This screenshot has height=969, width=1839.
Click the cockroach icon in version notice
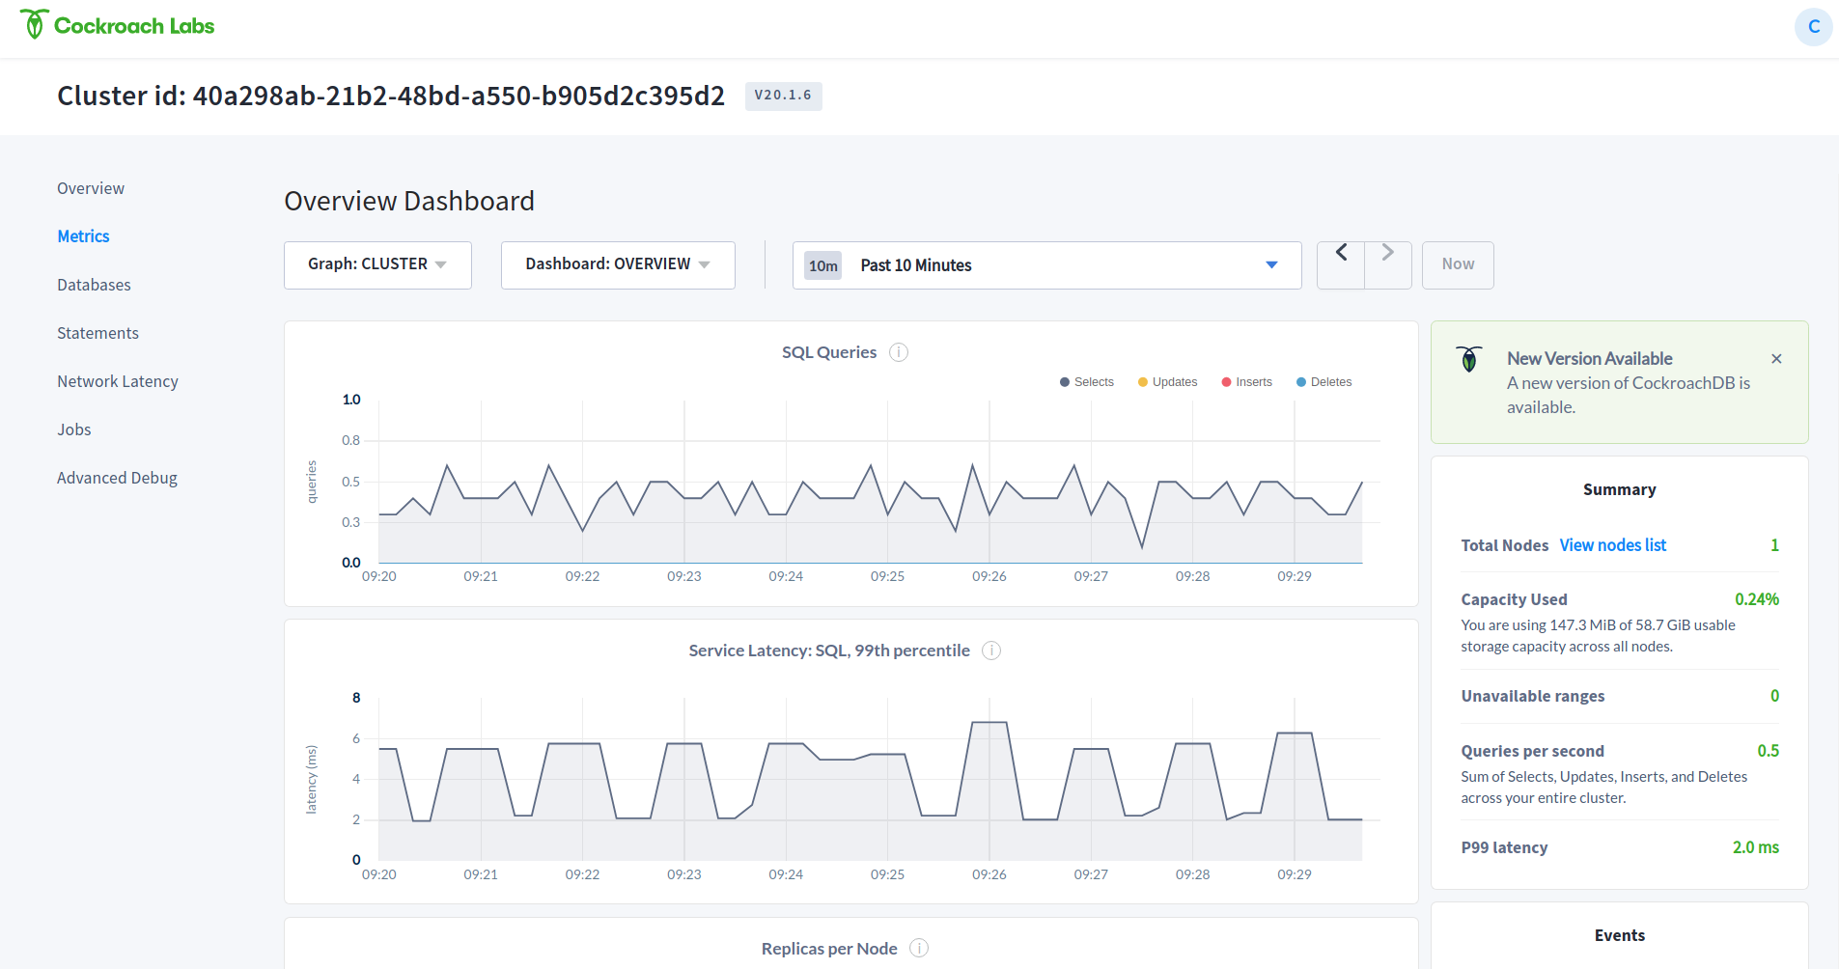tap(1469, 360)
